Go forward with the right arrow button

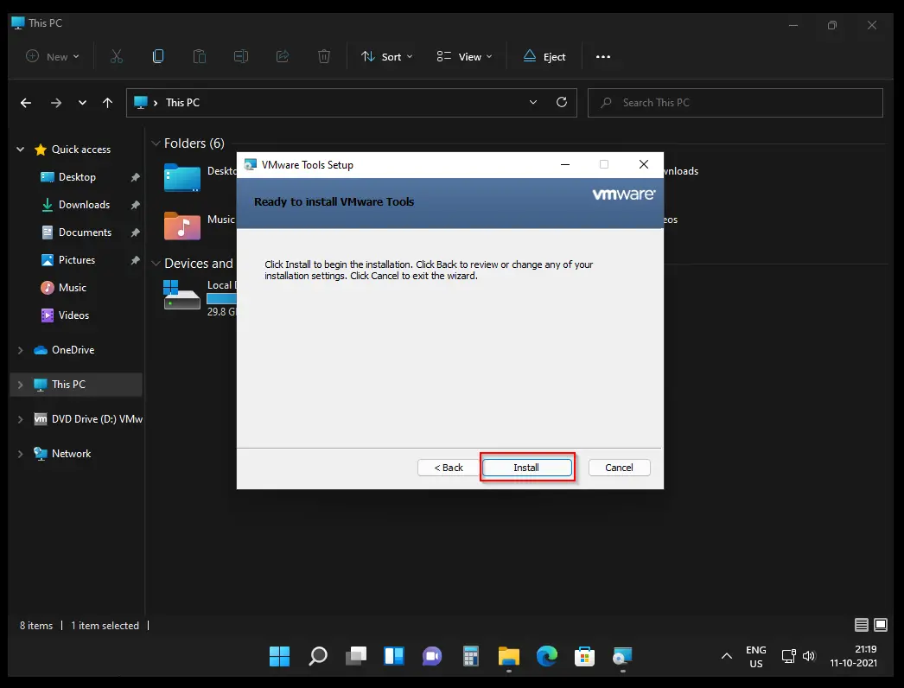coord(56,103)
